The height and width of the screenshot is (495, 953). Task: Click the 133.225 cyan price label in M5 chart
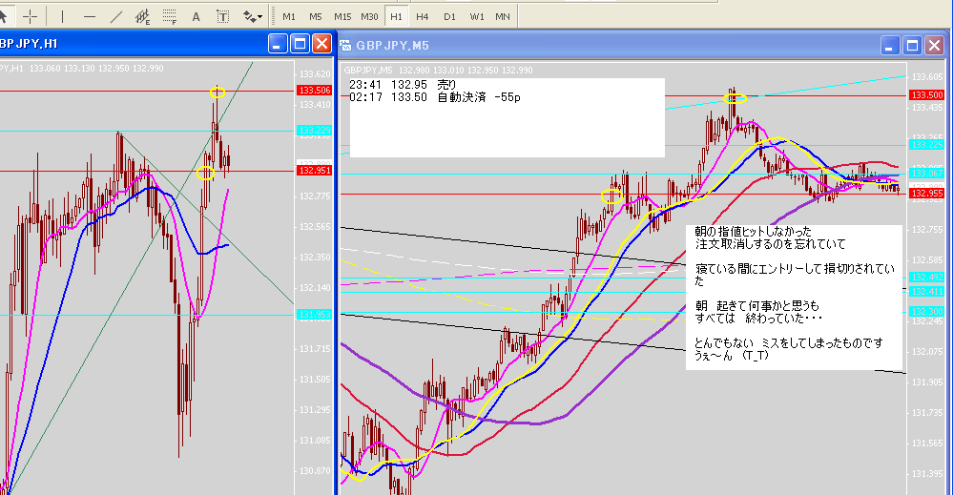click(x=927, y=145)
